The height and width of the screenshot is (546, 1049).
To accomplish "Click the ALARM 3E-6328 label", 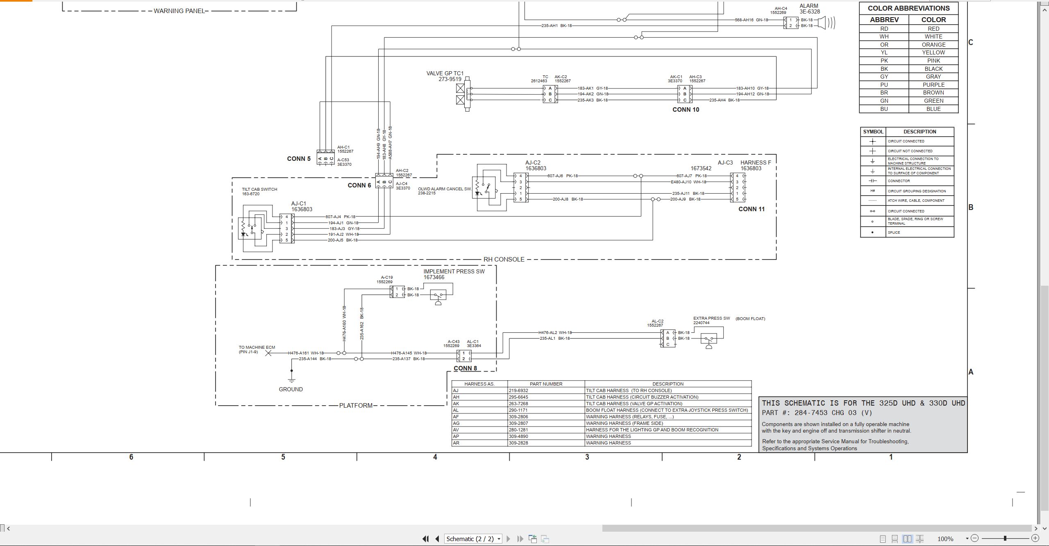I will pos(809,9).
